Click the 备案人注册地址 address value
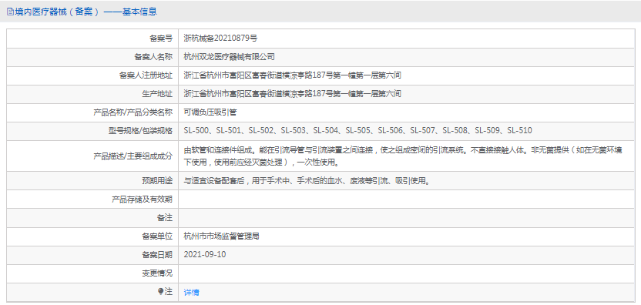641x305 pixels. pos(292,75)
